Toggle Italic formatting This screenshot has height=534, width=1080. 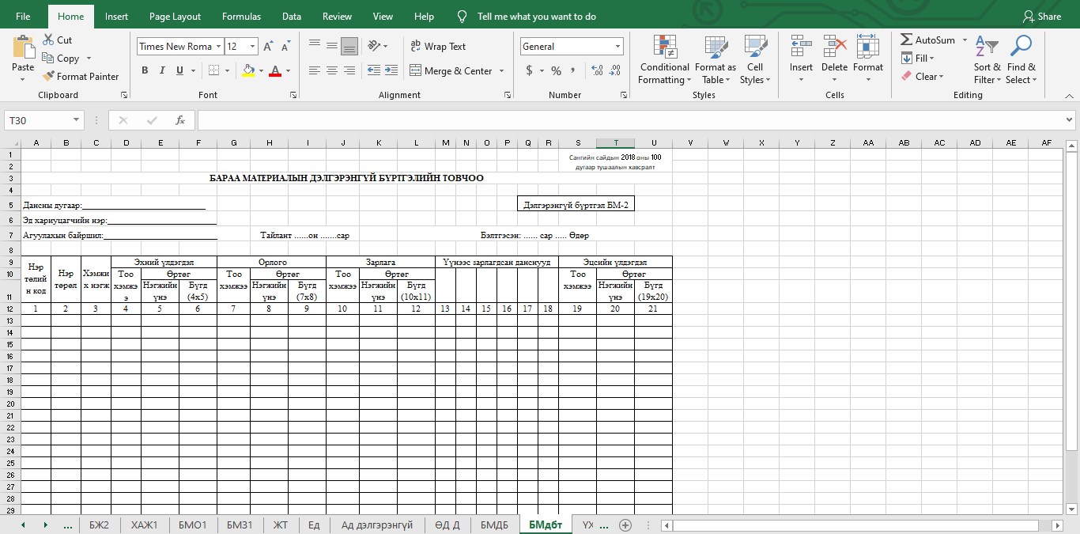[162, 71]
